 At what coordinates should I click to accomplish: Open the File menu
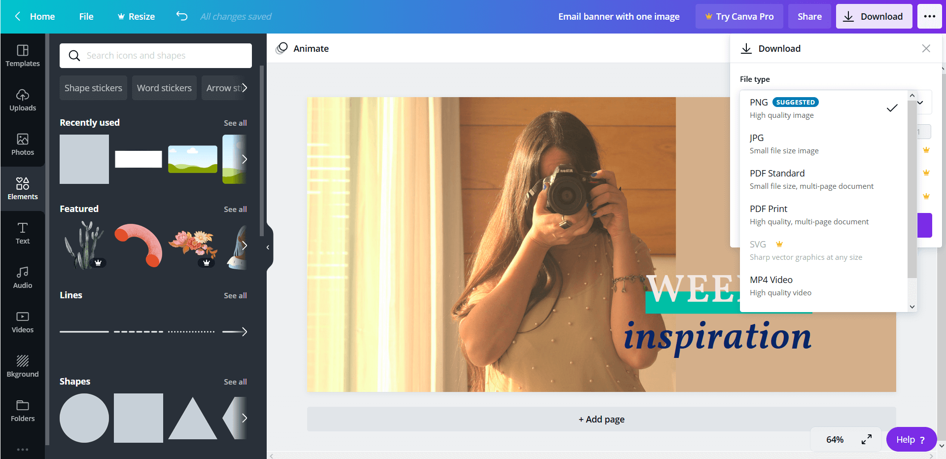[86, 16]
